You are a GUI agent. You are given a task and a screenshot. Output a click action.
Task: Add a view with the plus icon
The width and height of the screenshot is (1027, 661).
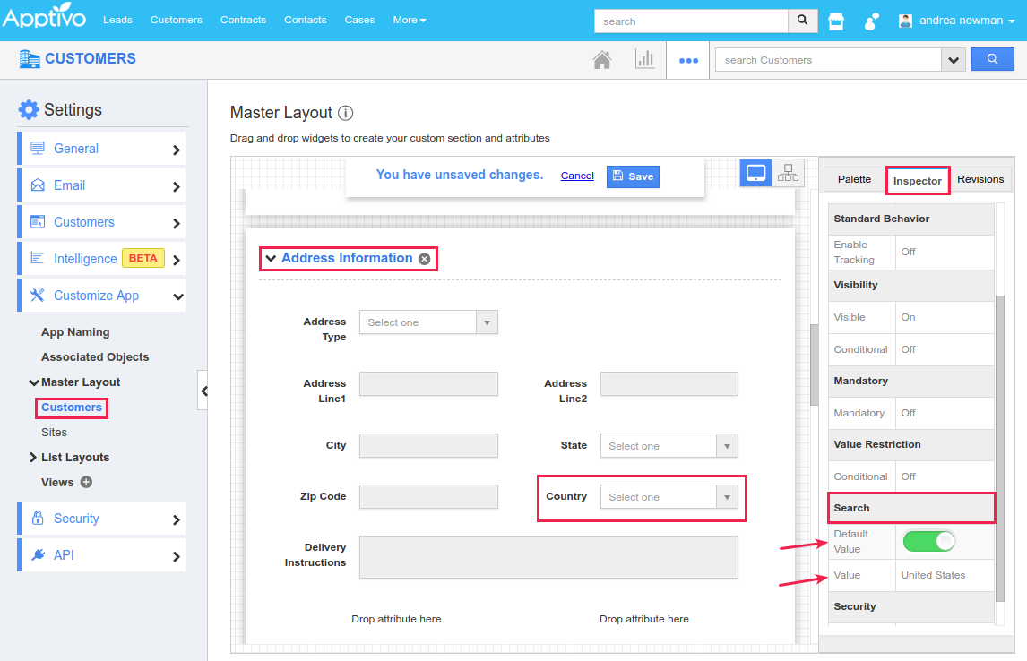point(87,482)
